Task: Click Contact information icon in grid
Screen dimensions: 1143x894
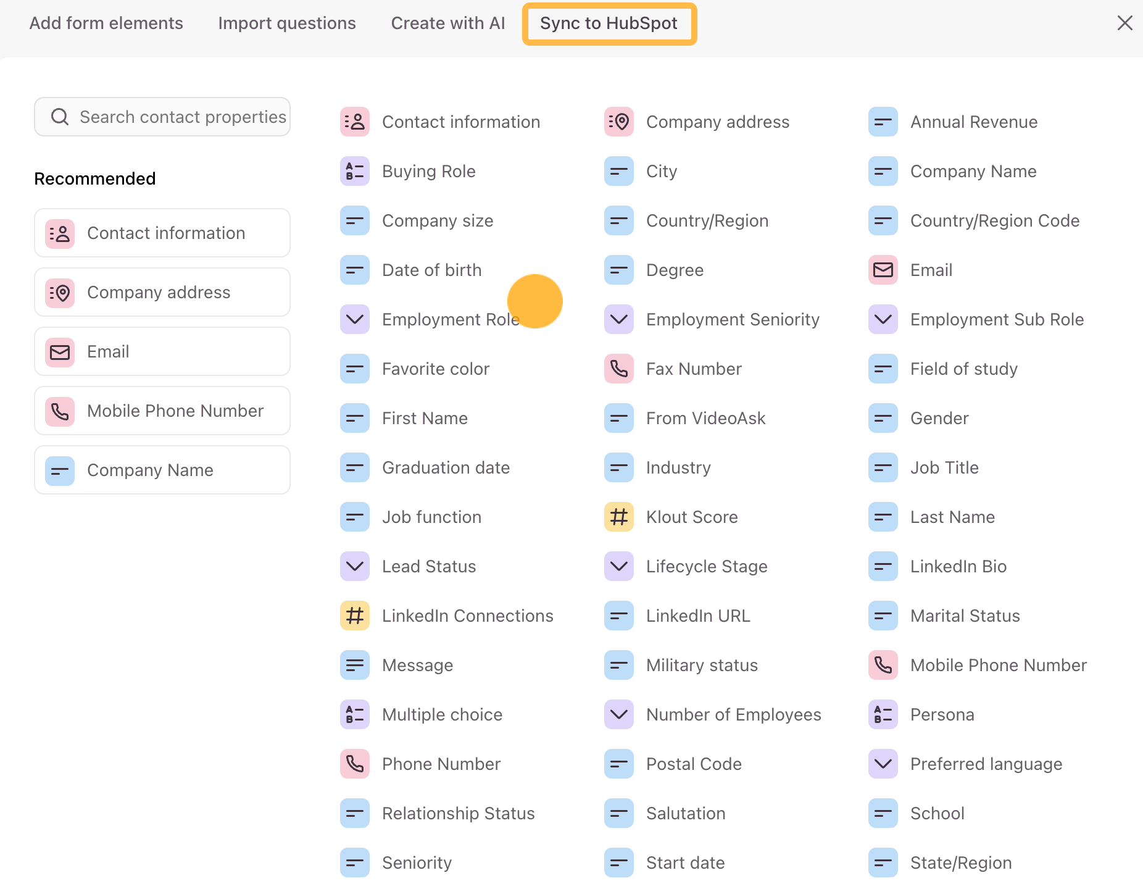Action: pyautogui.click(x=355, y=122)
